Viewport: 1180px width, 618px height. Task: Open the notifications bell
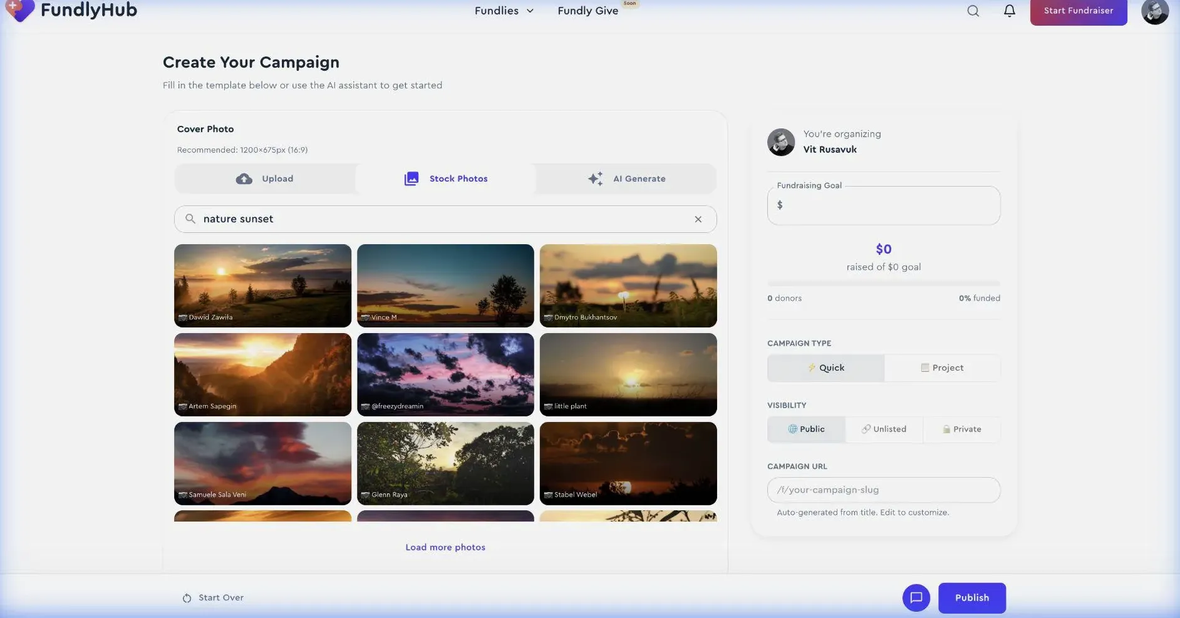tap(1009, 11)
